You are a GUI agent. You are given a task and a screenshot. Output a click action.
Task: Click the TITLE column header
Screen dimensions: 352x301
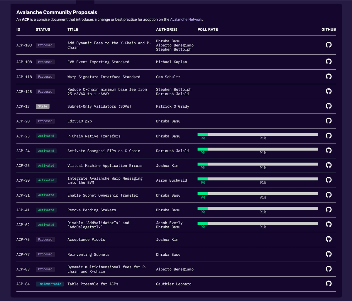[73, 29]
